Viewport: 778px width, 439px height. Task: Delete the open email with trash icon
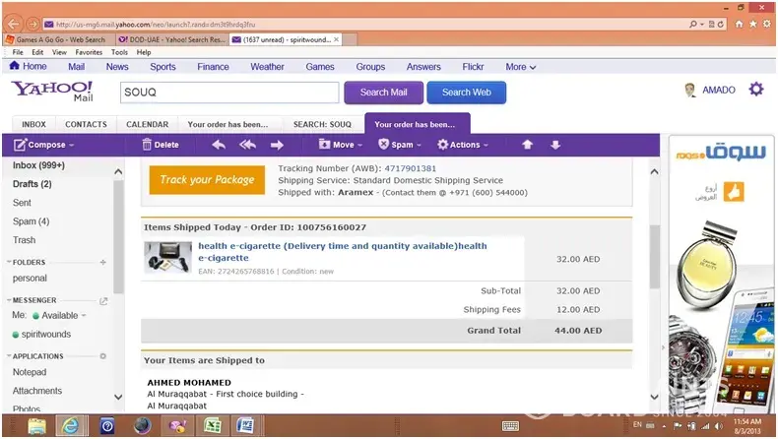[x=161, y=145]
